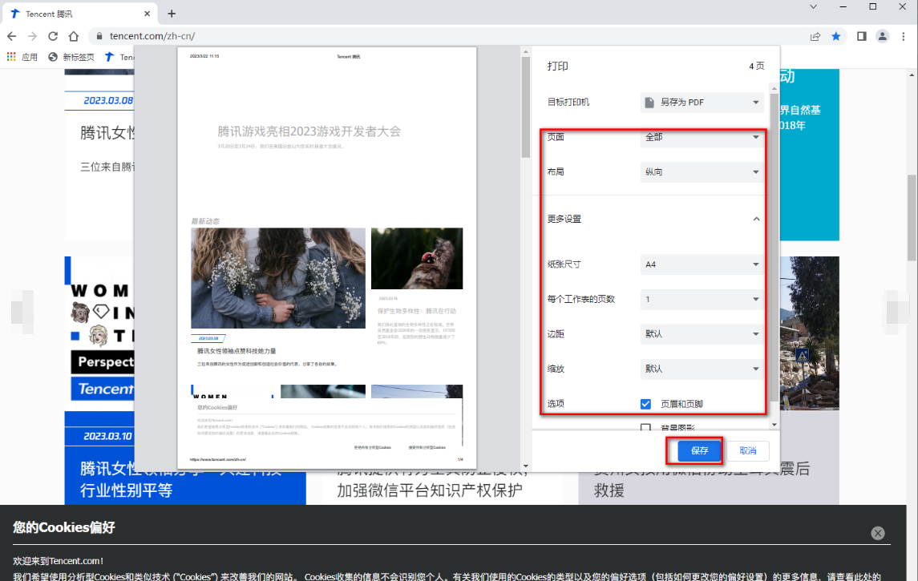Open the home page icon

pos(72,36)
